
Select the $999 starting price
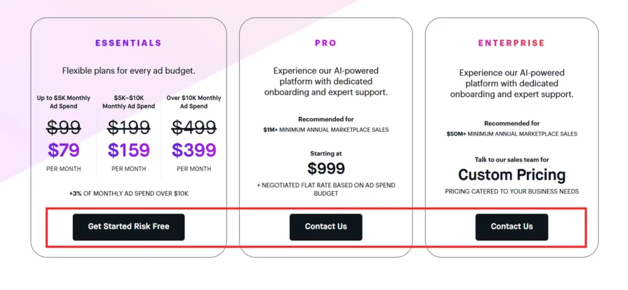coord(326,168)
